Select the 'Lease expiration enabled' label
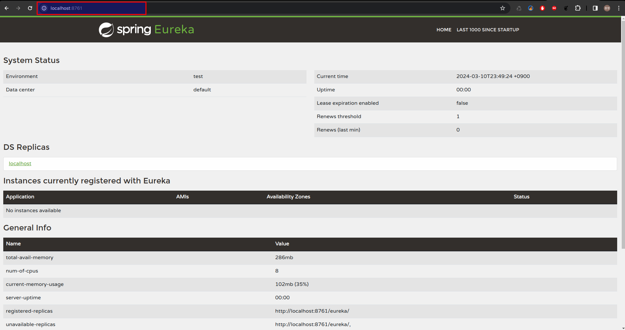 (348, 103)
